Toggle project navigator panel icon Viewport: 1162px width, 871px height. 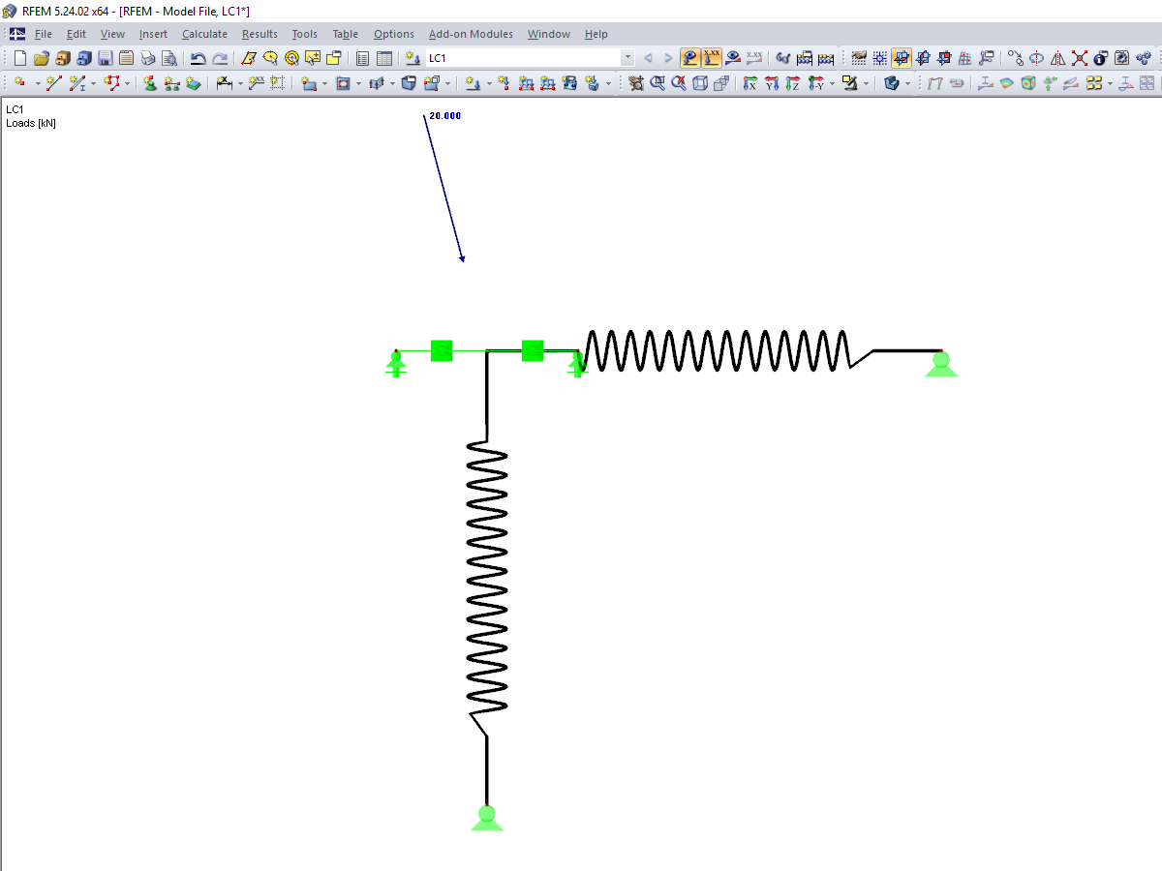tap(362, 58)
